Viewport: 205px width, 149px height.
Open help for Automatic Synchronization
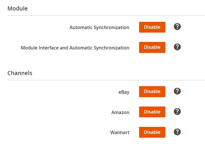pyautogui.click(x=177, y=27)
